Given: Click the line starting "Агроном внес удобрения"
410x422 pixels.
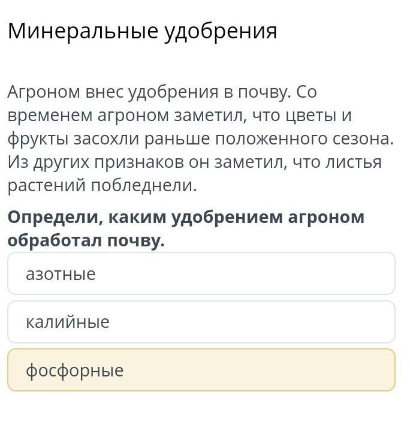Looking at the screenshot, I should [x=162, y=92].
